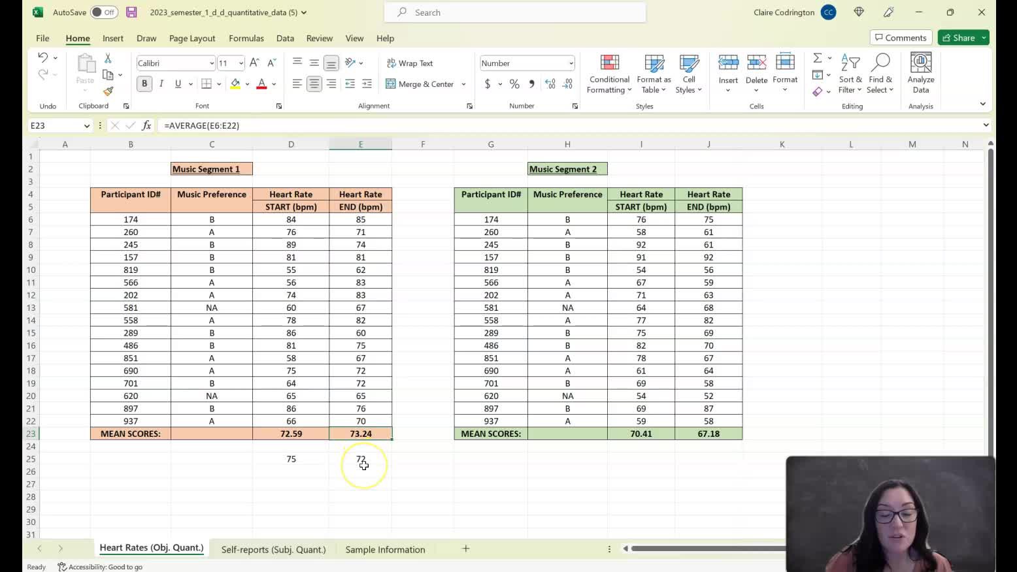Click the Save icon in title bar

click(131, 12)
